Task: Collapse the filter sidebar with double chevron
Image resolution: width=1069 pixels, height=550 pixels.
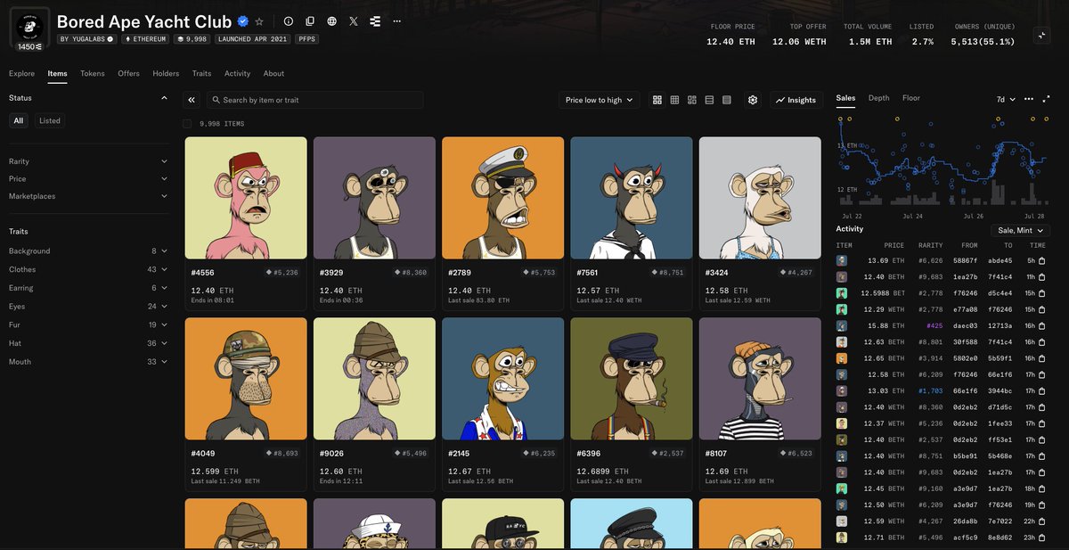Action: [x=191, y=100]
